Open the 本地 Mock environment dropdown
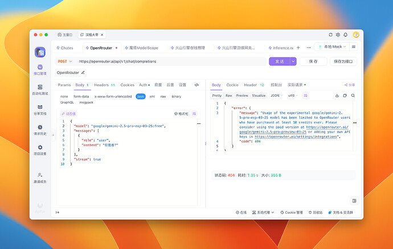 click(x=333, y=47)
